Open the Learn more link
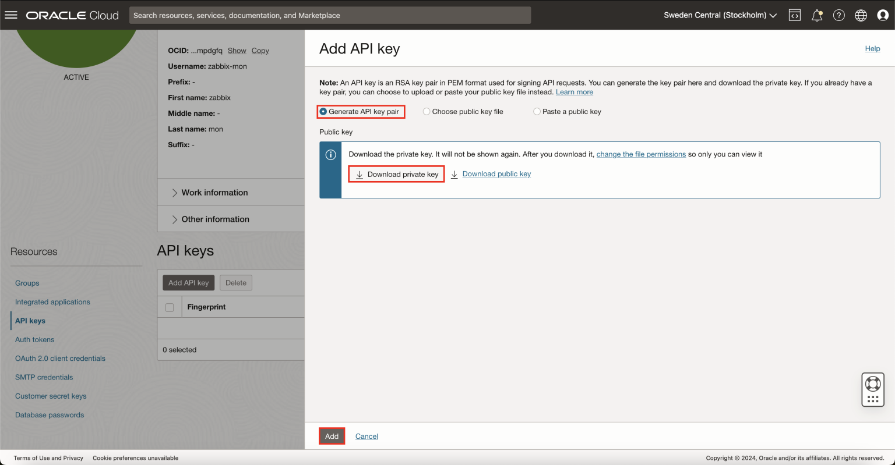895x465 pixels. click(574, 91)
